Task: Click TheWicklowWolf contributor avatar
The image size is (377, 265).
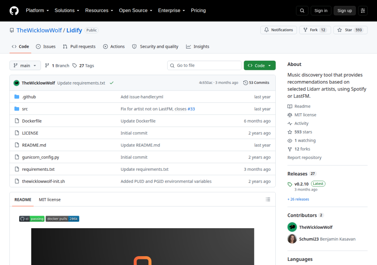Action: tap(292, 227)
